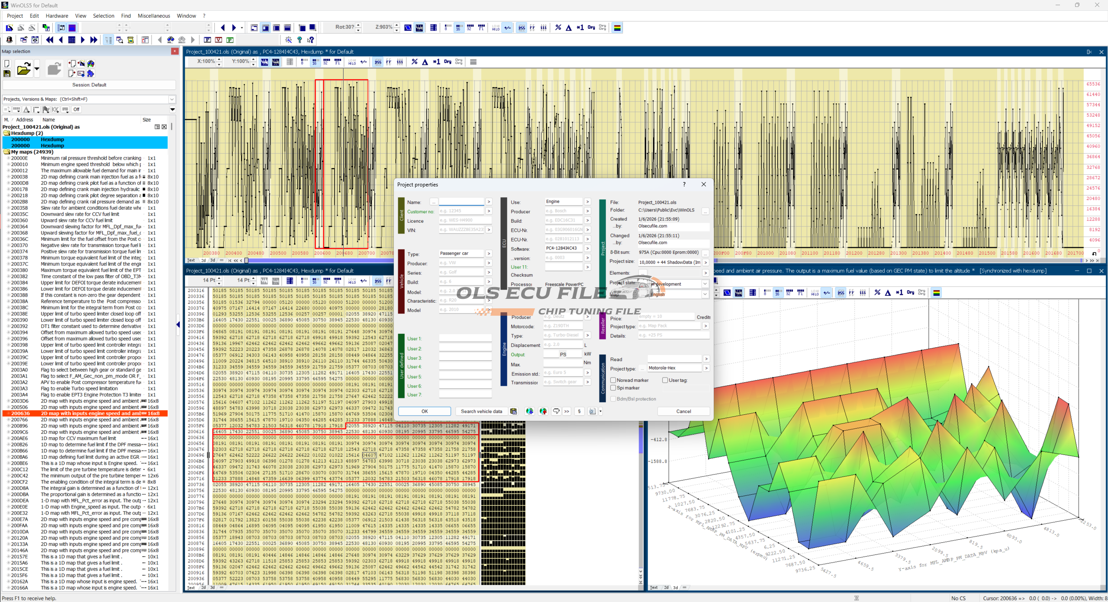Check the Spi marker checkbox
1108x602 pixels.
tap(613, 388)
